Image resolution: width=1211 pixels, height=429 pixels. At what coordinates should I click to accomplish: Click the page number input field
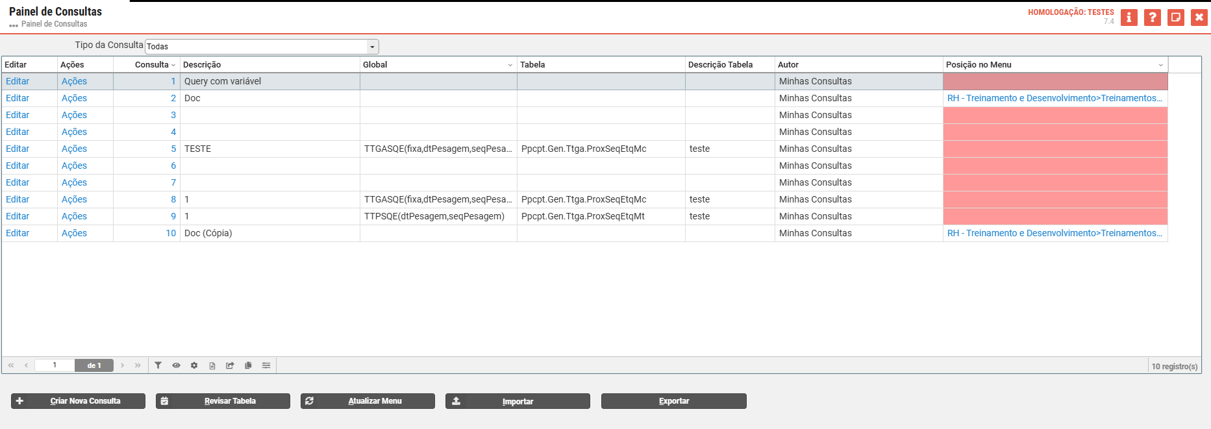[55, 365]
